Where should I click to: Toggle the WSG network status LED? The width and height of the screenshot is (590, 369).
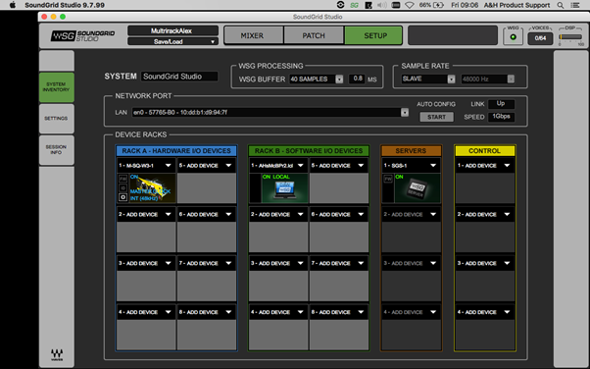[x=513, y=37]
